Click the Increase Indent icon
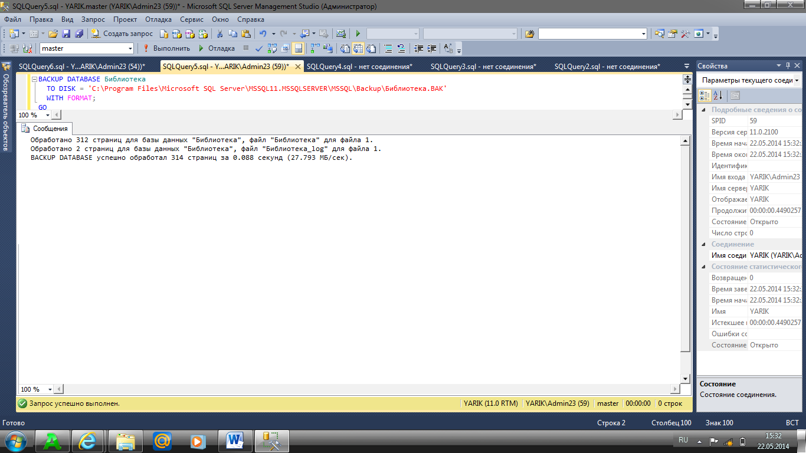The width and height of the screenshot is (806, 453). pyautogui.click(x=431, y=48)
